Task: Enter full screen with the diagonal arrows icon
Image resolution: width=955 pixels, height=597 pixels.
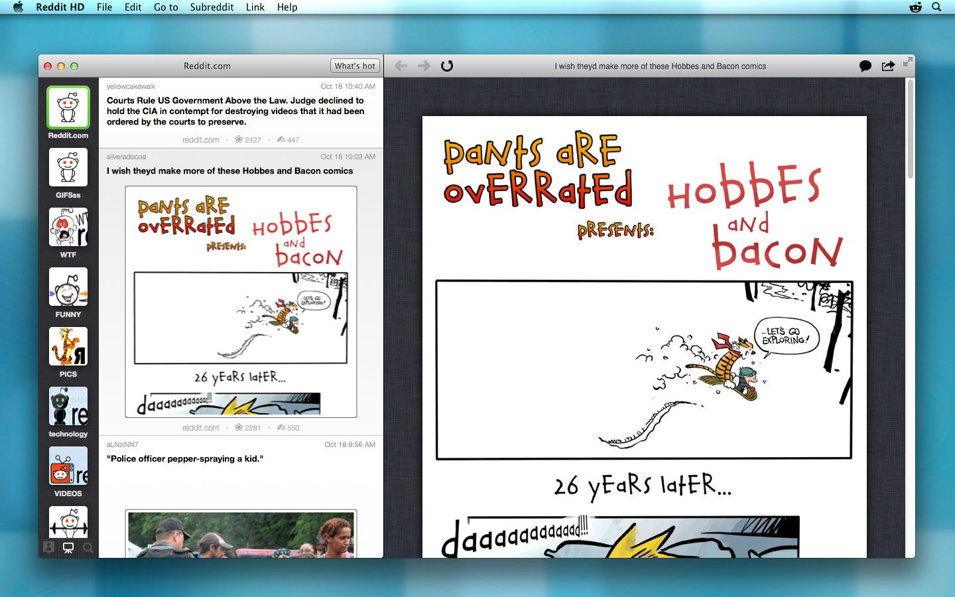Action: pos(908,62)
